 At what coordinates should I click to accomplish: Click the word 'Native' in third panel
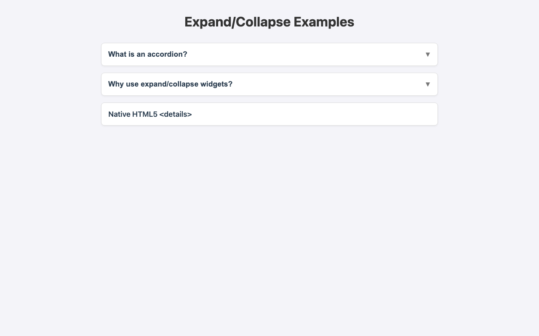119,114
